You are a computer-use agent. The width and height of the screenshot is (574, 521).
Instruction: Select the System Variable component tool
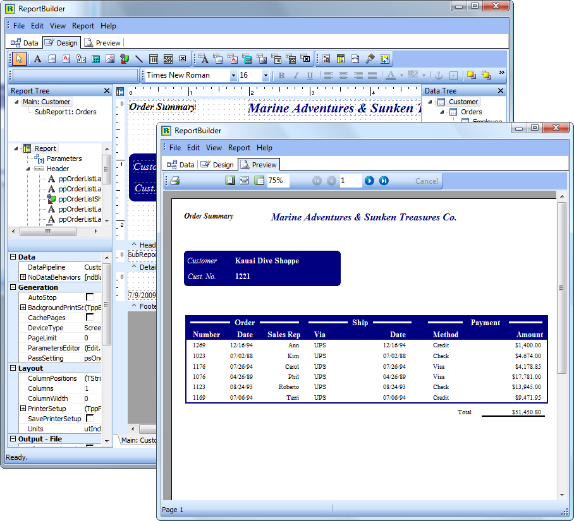click(x=81, y=59)
